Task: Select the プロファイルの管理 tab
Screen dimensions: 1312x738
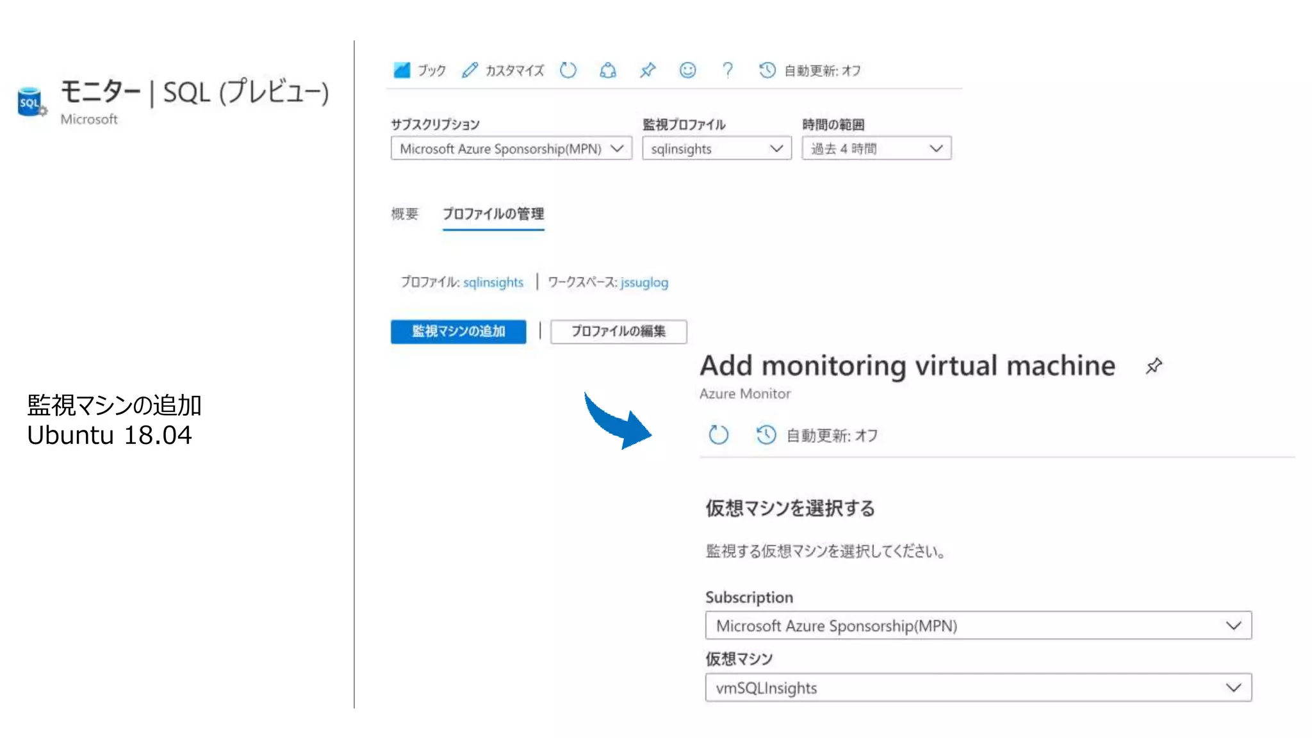Action: (493, 214)
